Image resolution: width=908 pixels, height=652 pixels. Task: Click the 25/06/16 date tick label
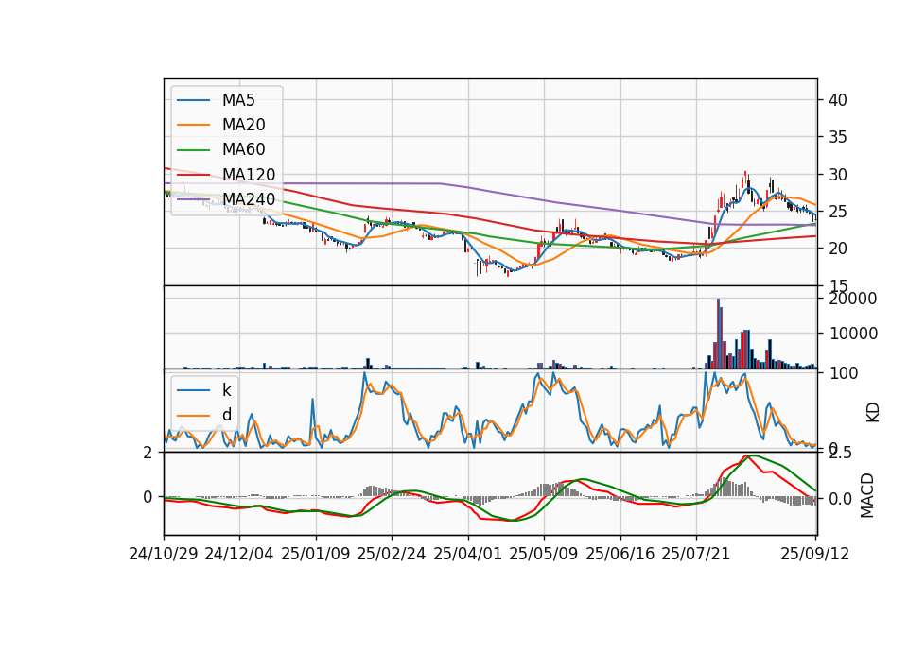pyautogui.click(x=620, y=554)
